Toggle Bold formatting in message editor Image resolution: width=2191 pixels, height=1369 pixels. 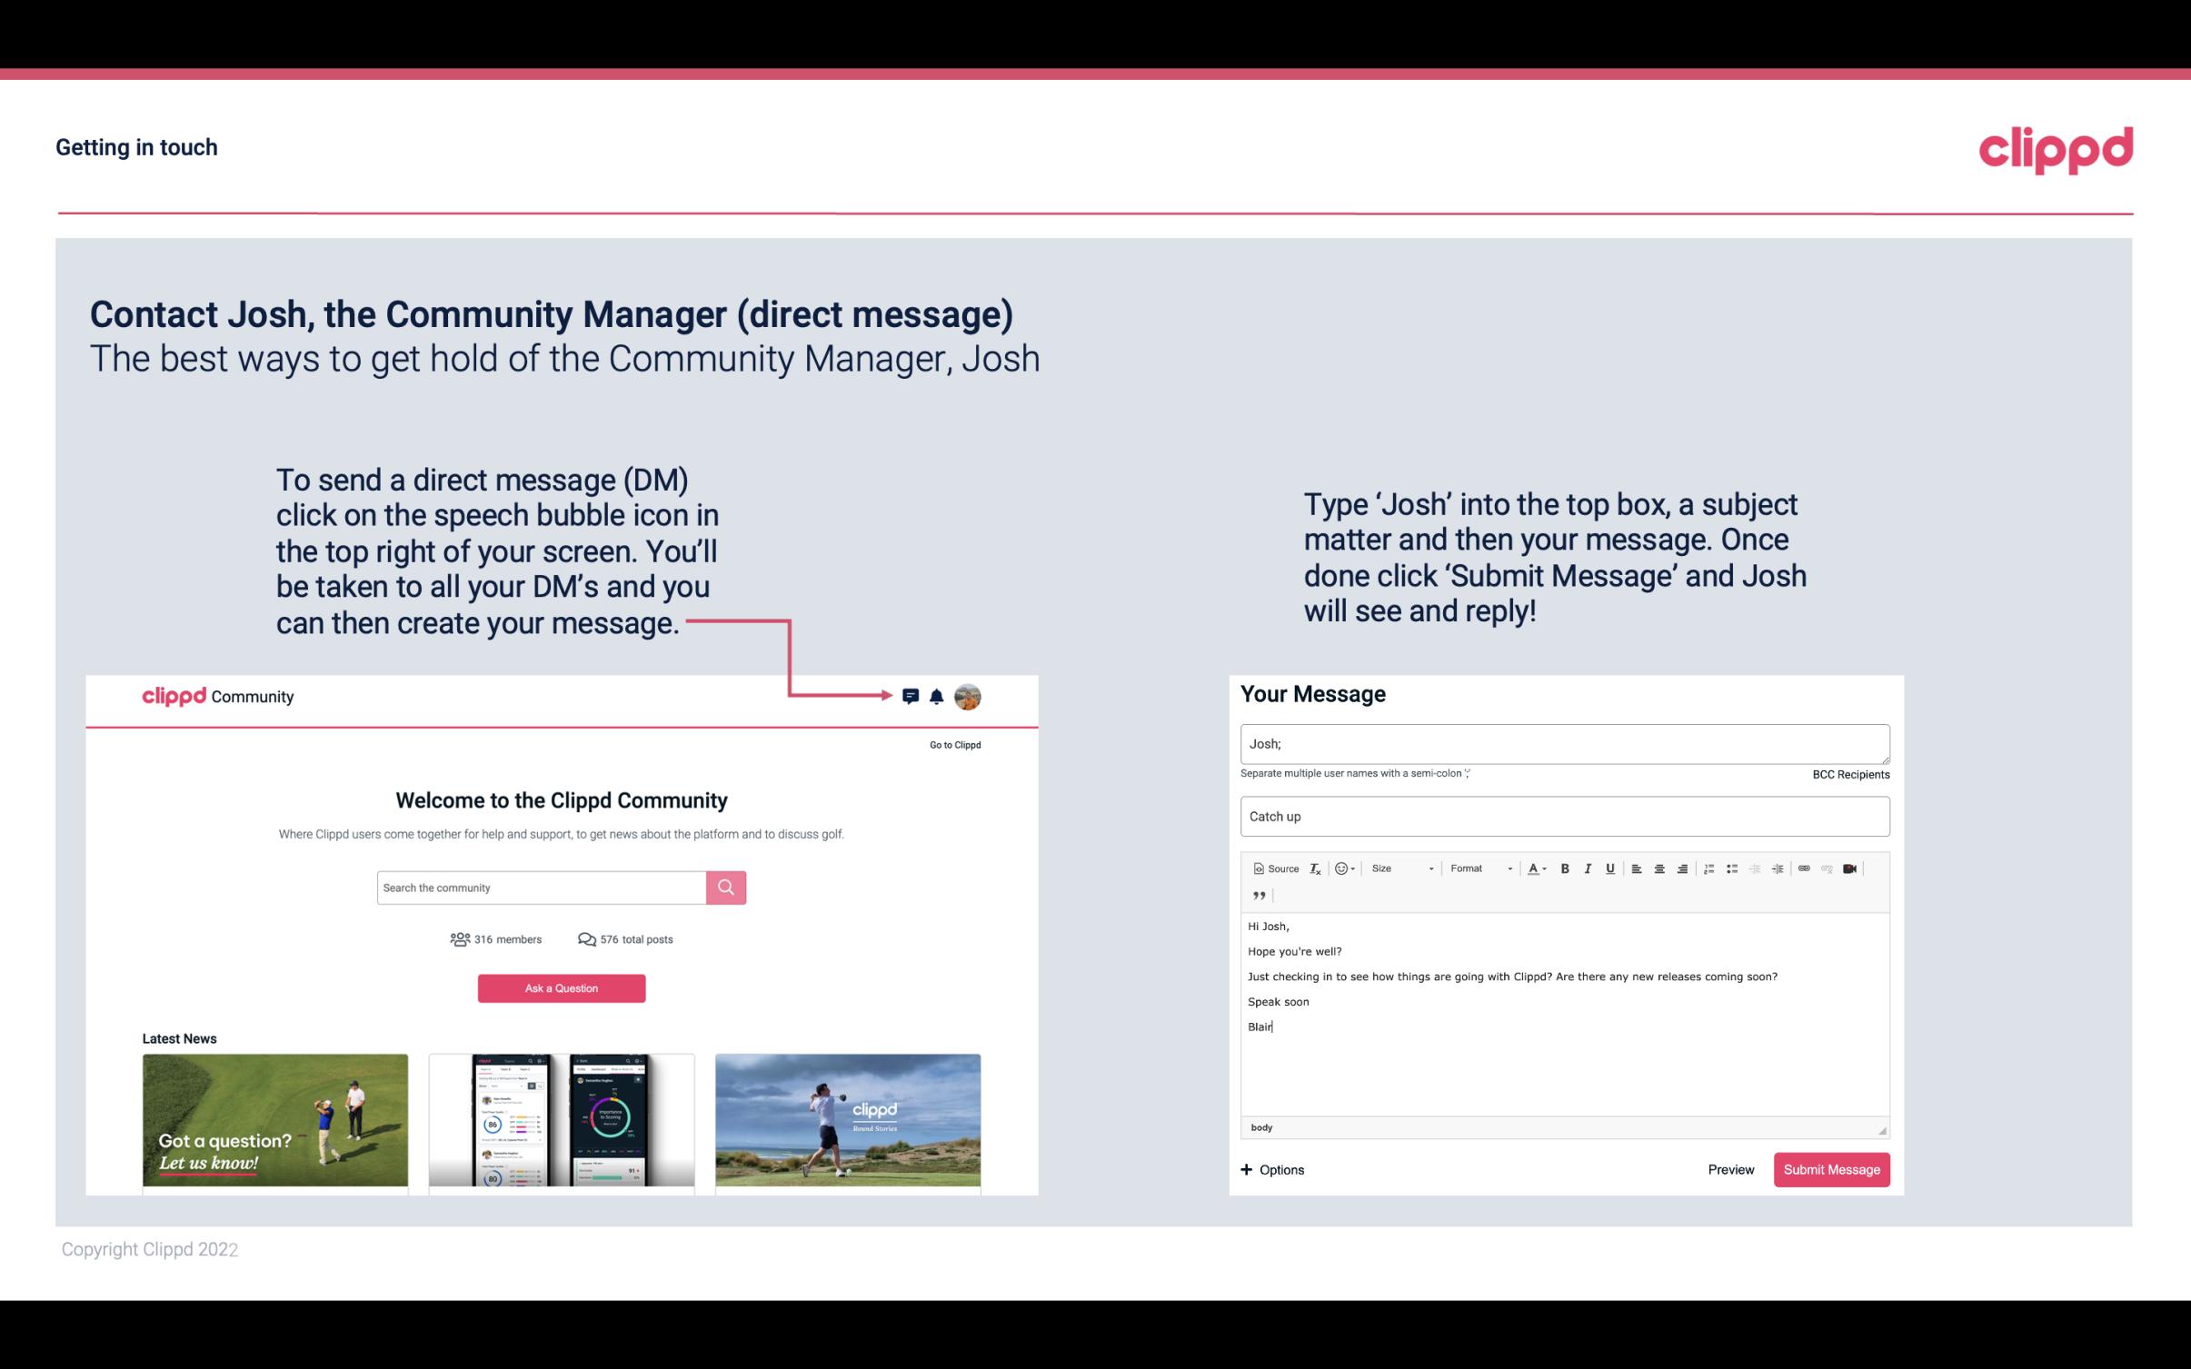1563,868
